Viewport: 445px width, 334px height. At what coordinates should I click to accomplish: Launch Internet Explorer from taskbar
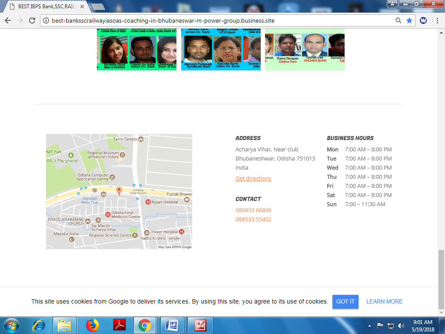39,325
